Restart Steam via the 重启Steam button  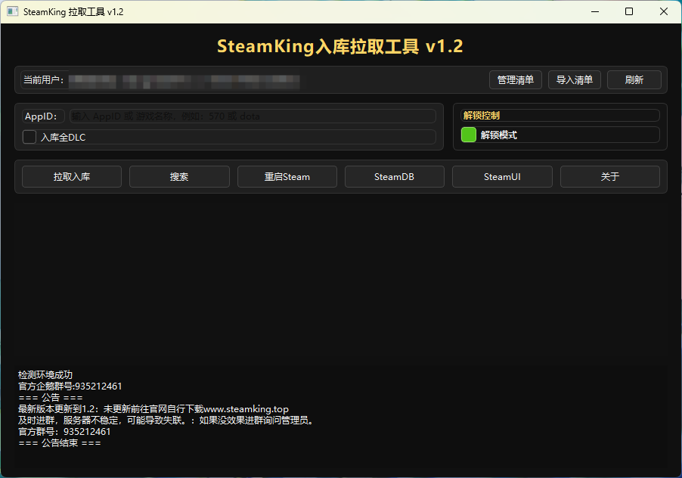tap(287, 176)
